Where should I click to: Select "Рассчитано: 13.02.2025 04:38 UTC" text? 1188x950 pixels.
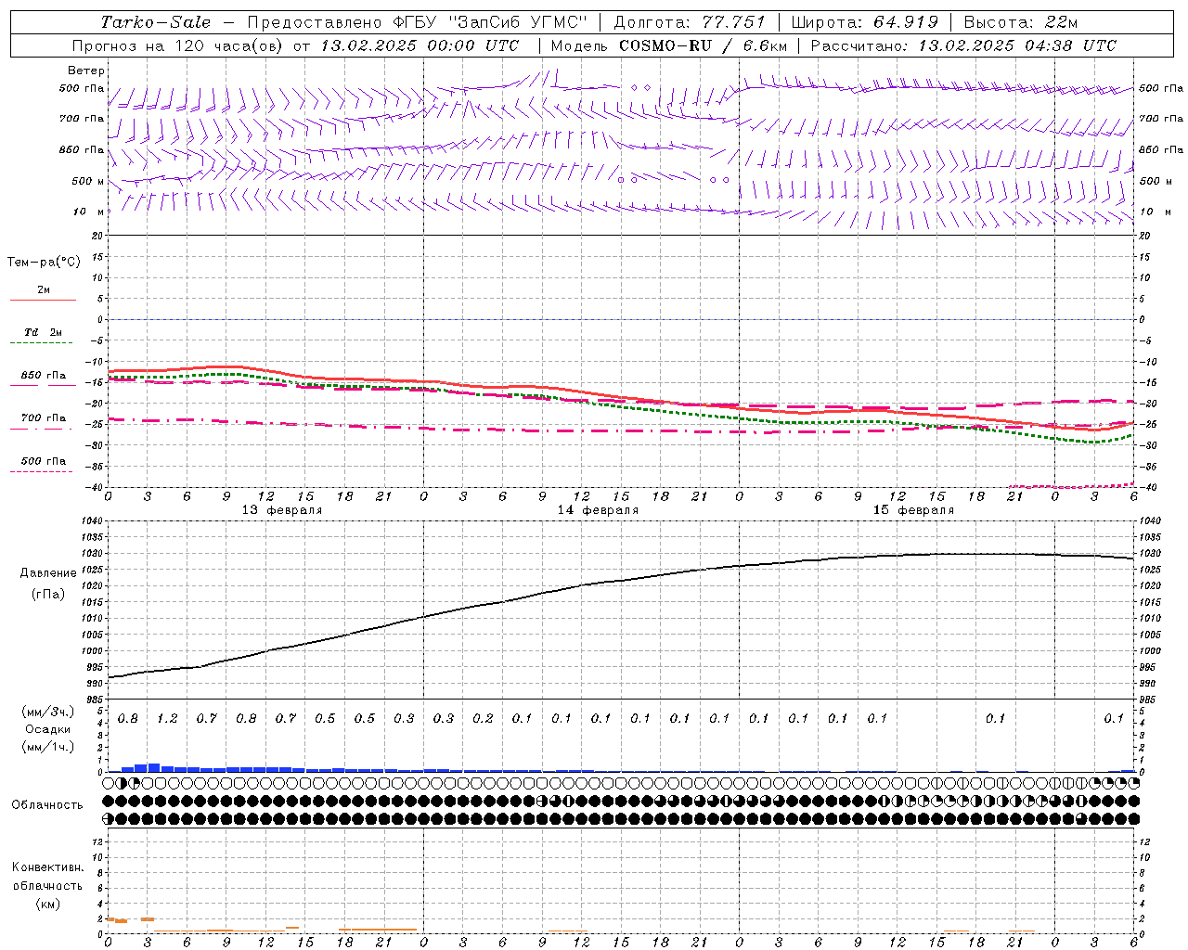click(963, 45)
